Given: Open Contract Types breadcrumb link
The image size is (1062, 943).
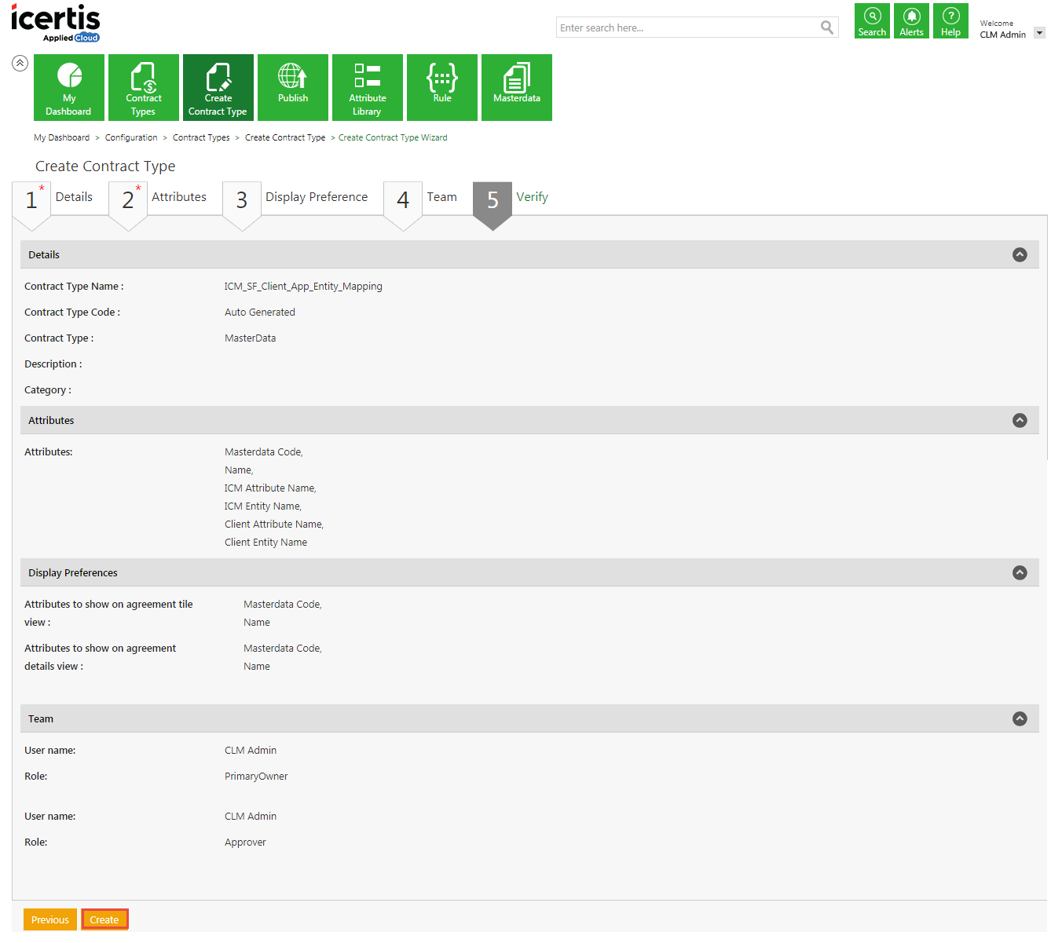Looking at the screenshot, I should tap(201, 137).
